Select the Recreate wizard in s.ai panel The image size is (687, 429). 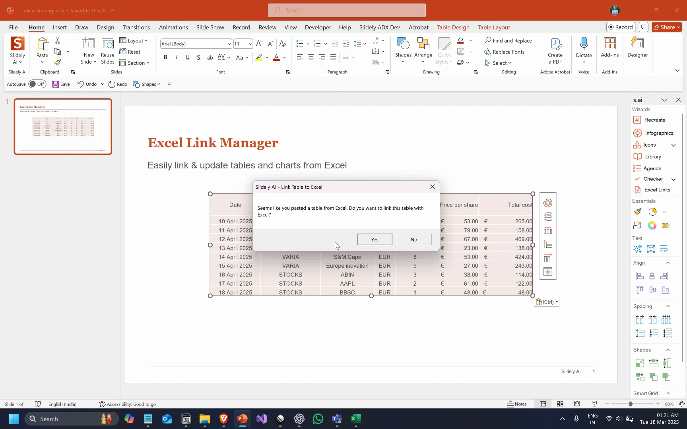(x=654, y=120)
